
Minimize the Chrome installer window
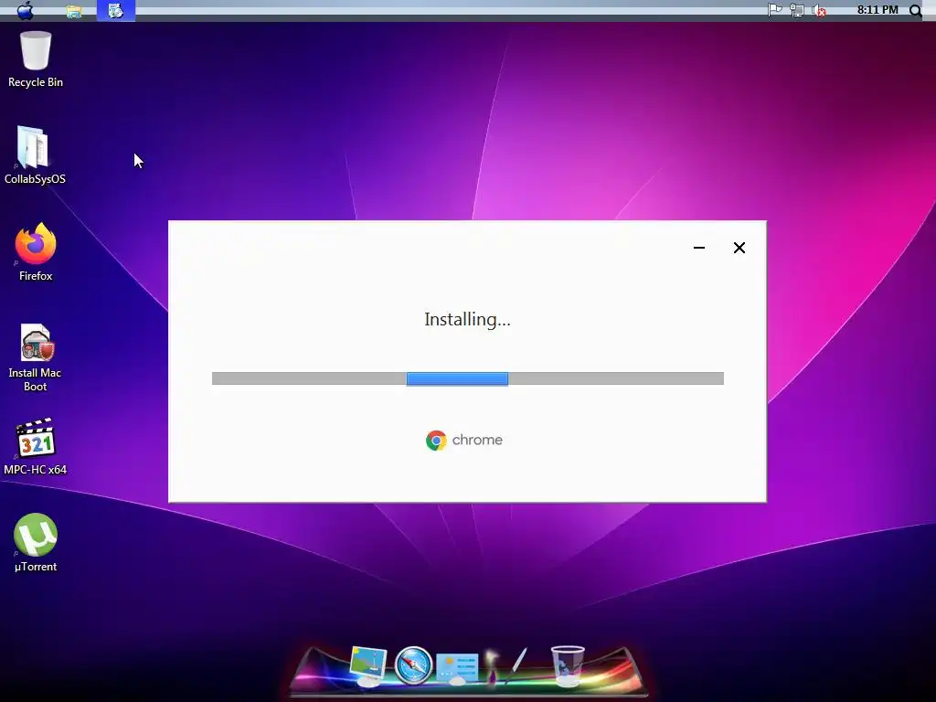699,248
